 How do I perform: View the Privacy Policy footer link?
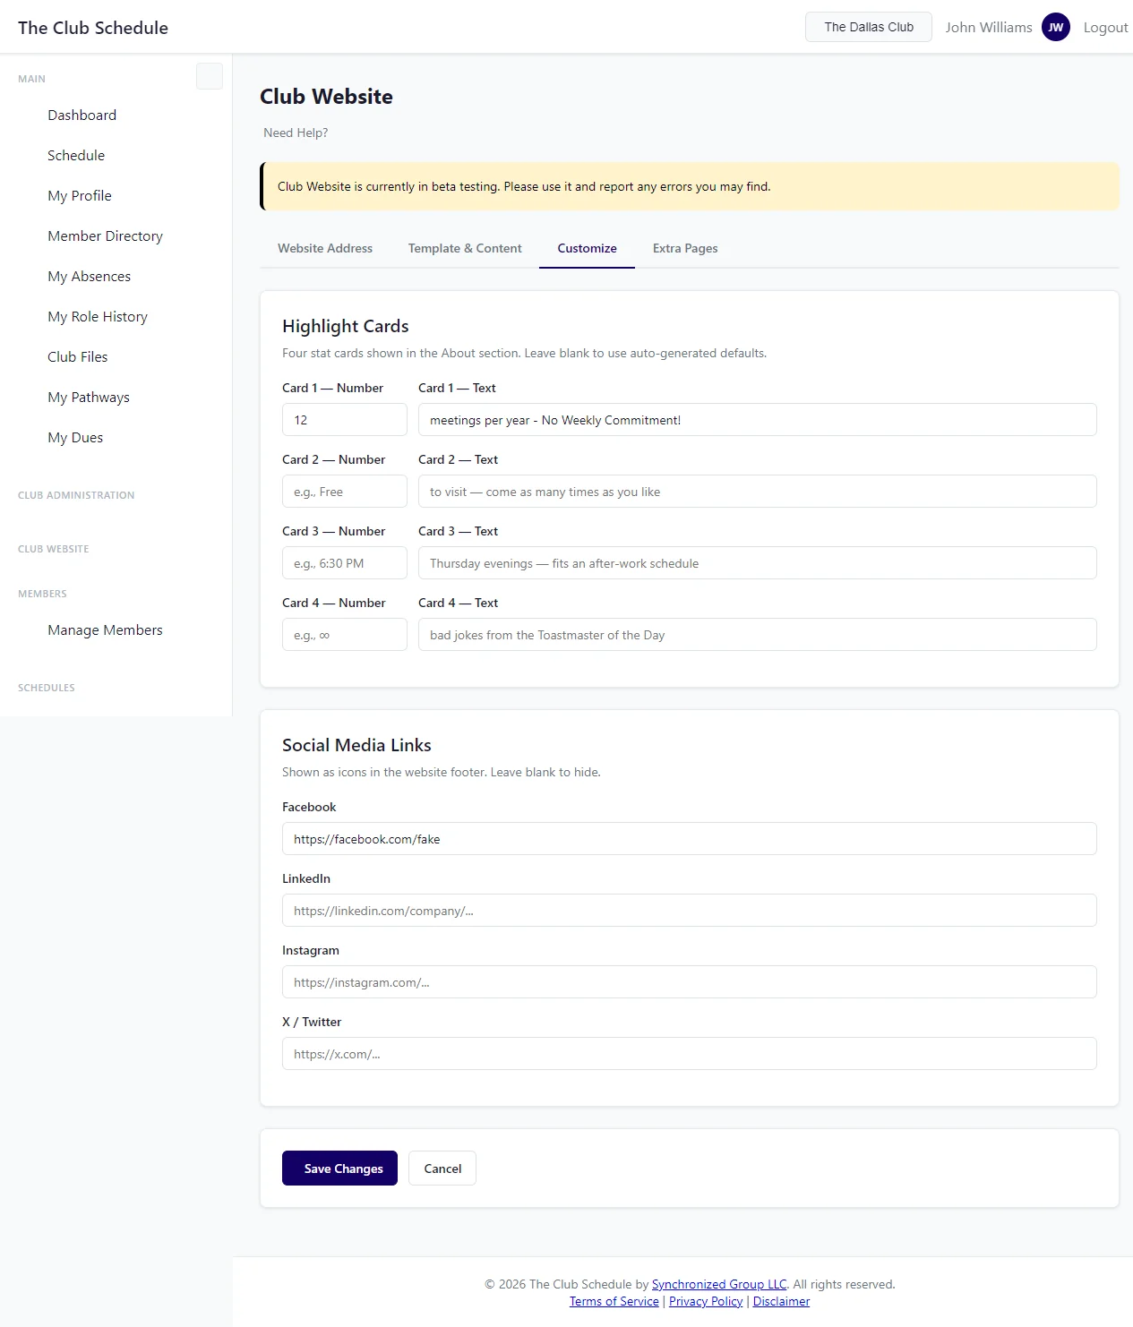pyautogui.click(x=706, y=1301)
